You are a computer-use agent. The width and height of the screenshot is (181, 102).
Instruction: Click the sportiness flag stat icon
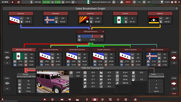coord(85,76)
